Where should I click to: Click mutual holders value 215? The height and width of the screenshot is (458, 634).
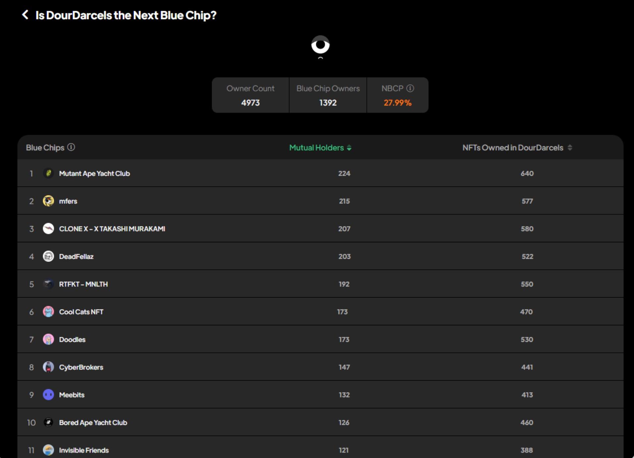(344, 201)
